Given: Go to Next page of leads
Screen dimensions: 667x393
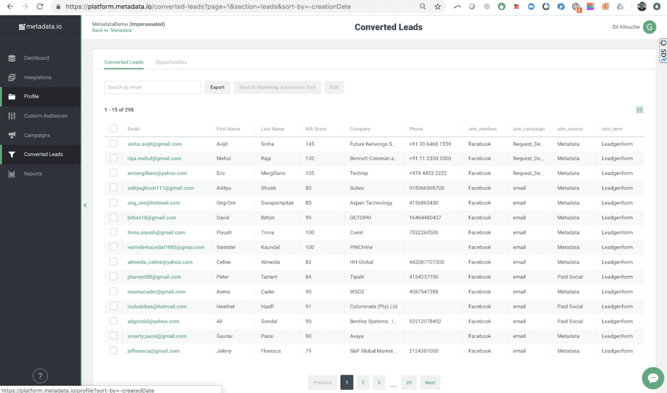Looking at the screenshot, I should pyautogui.click(x=430, y=383).
